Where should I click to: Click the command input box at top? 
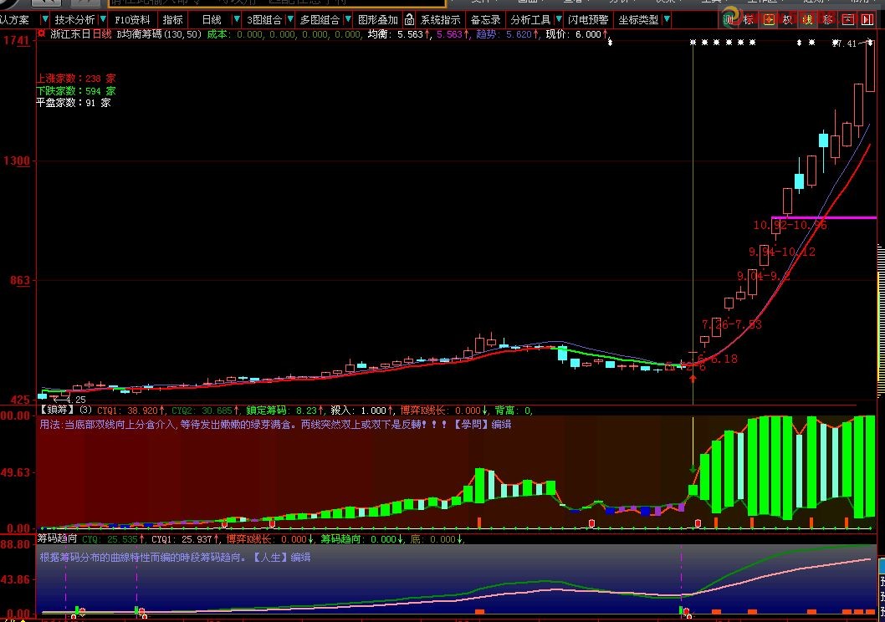coord(277,3)
